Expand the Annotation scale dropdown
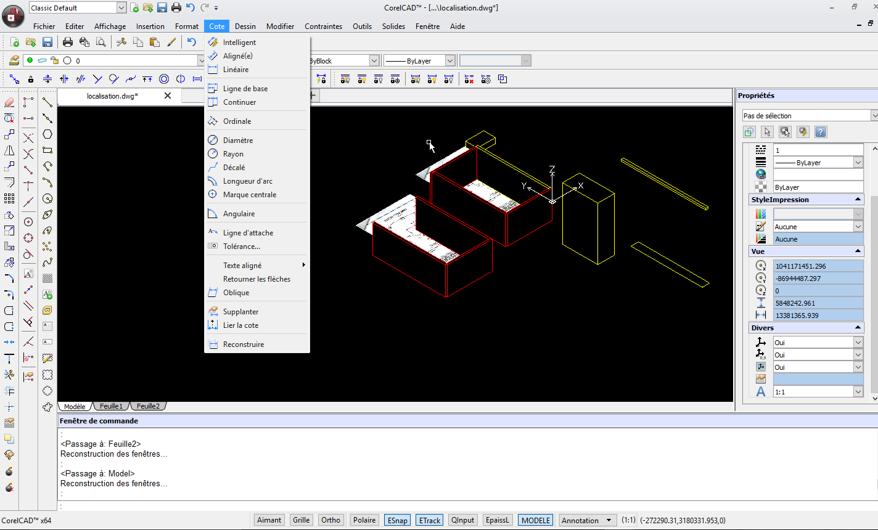This screenshot has width=878, height=530. tap(609, 520)
